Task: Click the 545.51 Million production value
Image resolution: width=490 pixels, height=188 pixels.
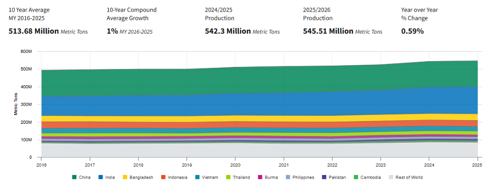Action: pyautogui.click(x=328, y=31)
